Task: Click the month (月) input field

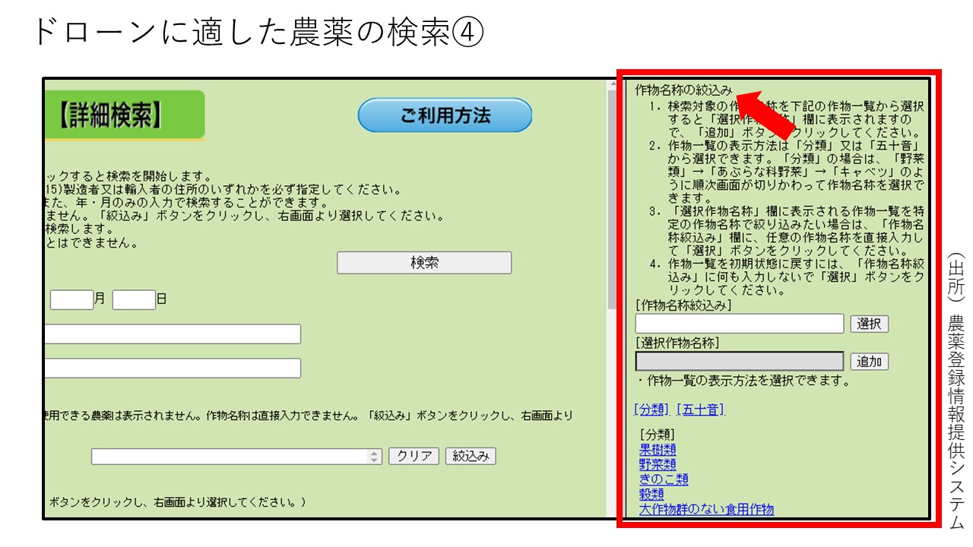Action: pos(71,299)
